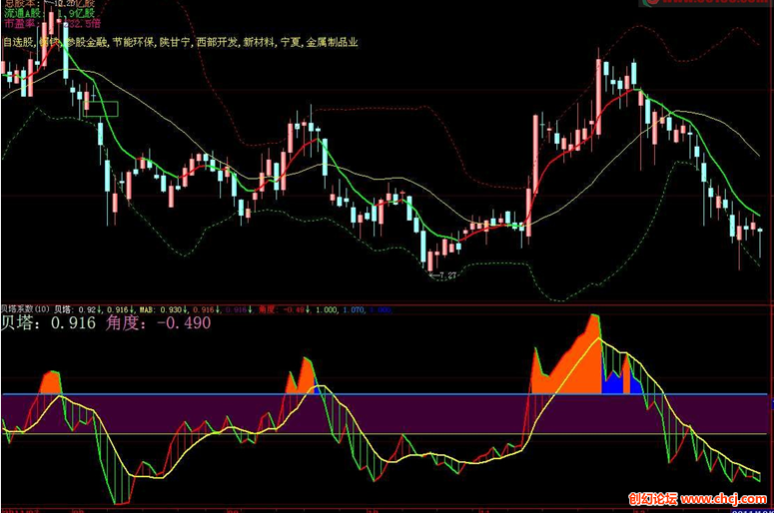
Task: Click the 贝塔系数(10) indicator title
Action: (25, 309)
